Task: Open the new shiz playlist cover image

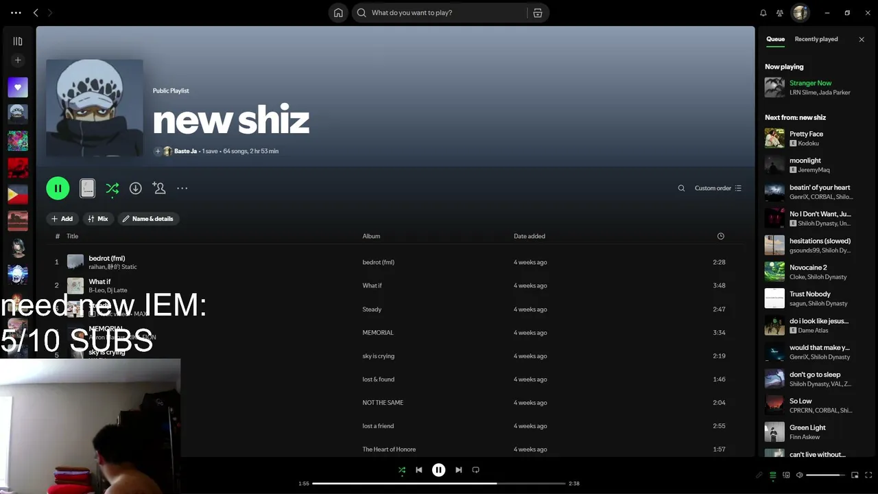Action: (x=95, y=108)
